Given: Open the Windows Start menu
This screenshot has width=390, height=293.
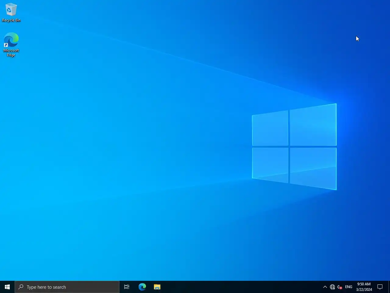Looking at the screenshot, I should coord(7,287).
